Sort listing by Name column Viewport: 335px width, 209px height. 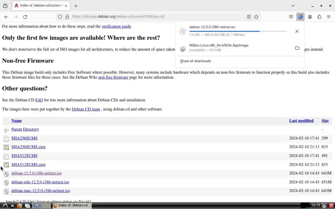click(x=16, y=121)
